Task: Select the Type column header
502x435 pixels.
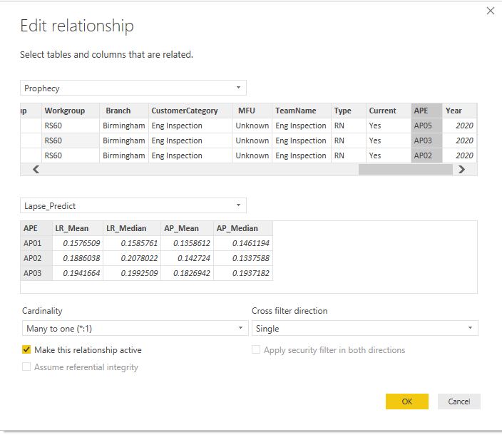Action: (x=349, y=111)
